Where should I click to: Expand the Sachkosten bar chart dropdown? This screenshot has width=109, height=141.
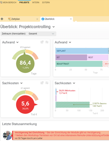tap(74, 83)
